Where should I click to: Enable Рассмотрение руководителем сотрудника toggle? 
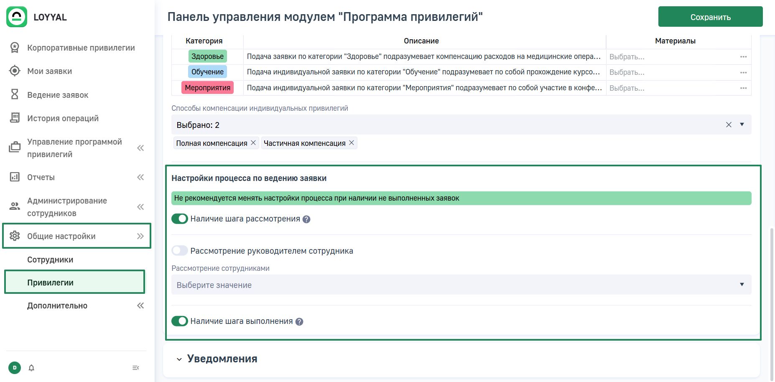pyautogui.click(x=180, y=251)
